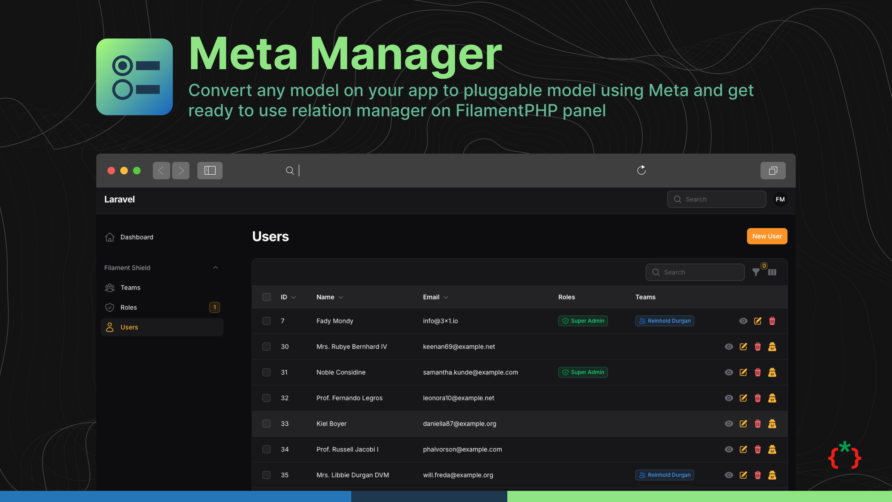
Task: Edit user Prof. Russell Jacobi I
Action: click(743, 449)
